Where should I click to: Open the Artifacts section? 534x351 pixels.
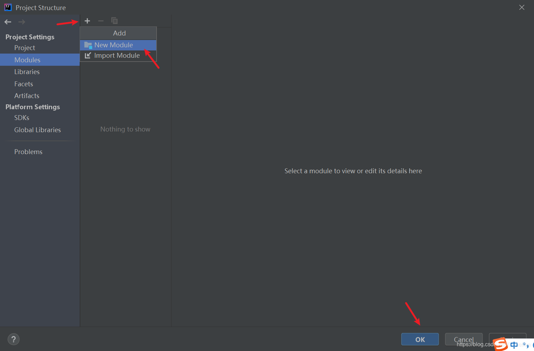(x=27, y=96)
